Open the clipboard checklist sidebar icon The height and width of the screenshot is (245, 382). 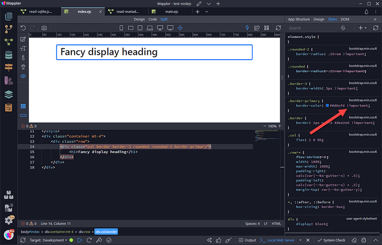(8, 107)
